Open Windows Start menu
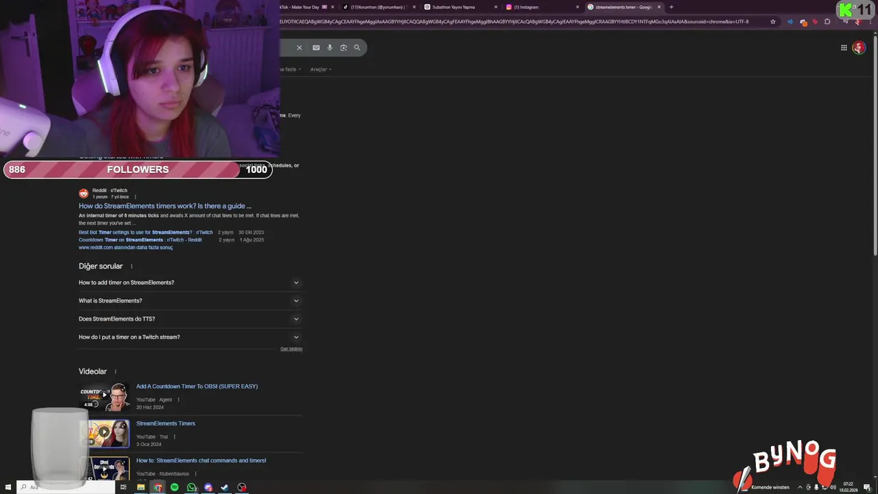The height and width of the screenshot is (494, 878). coord(8,487)
